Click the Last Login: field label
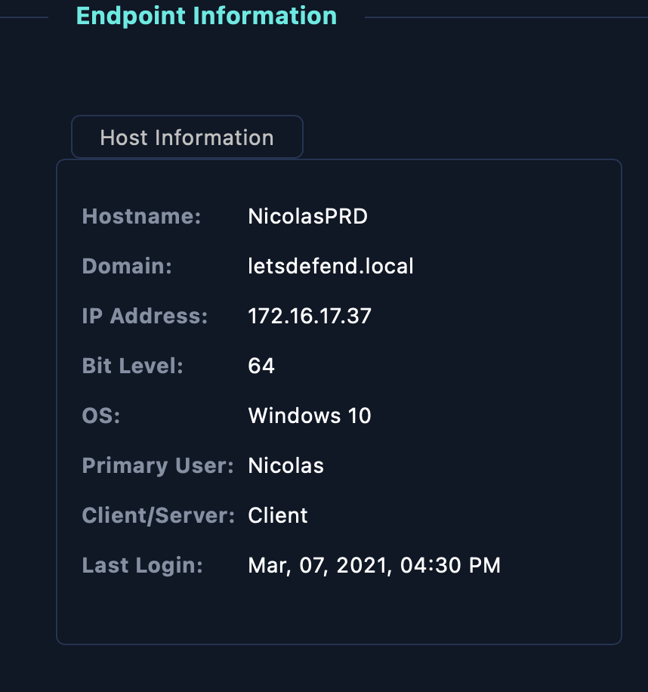Viewport: 648px width, 692px height. [143, 565]
